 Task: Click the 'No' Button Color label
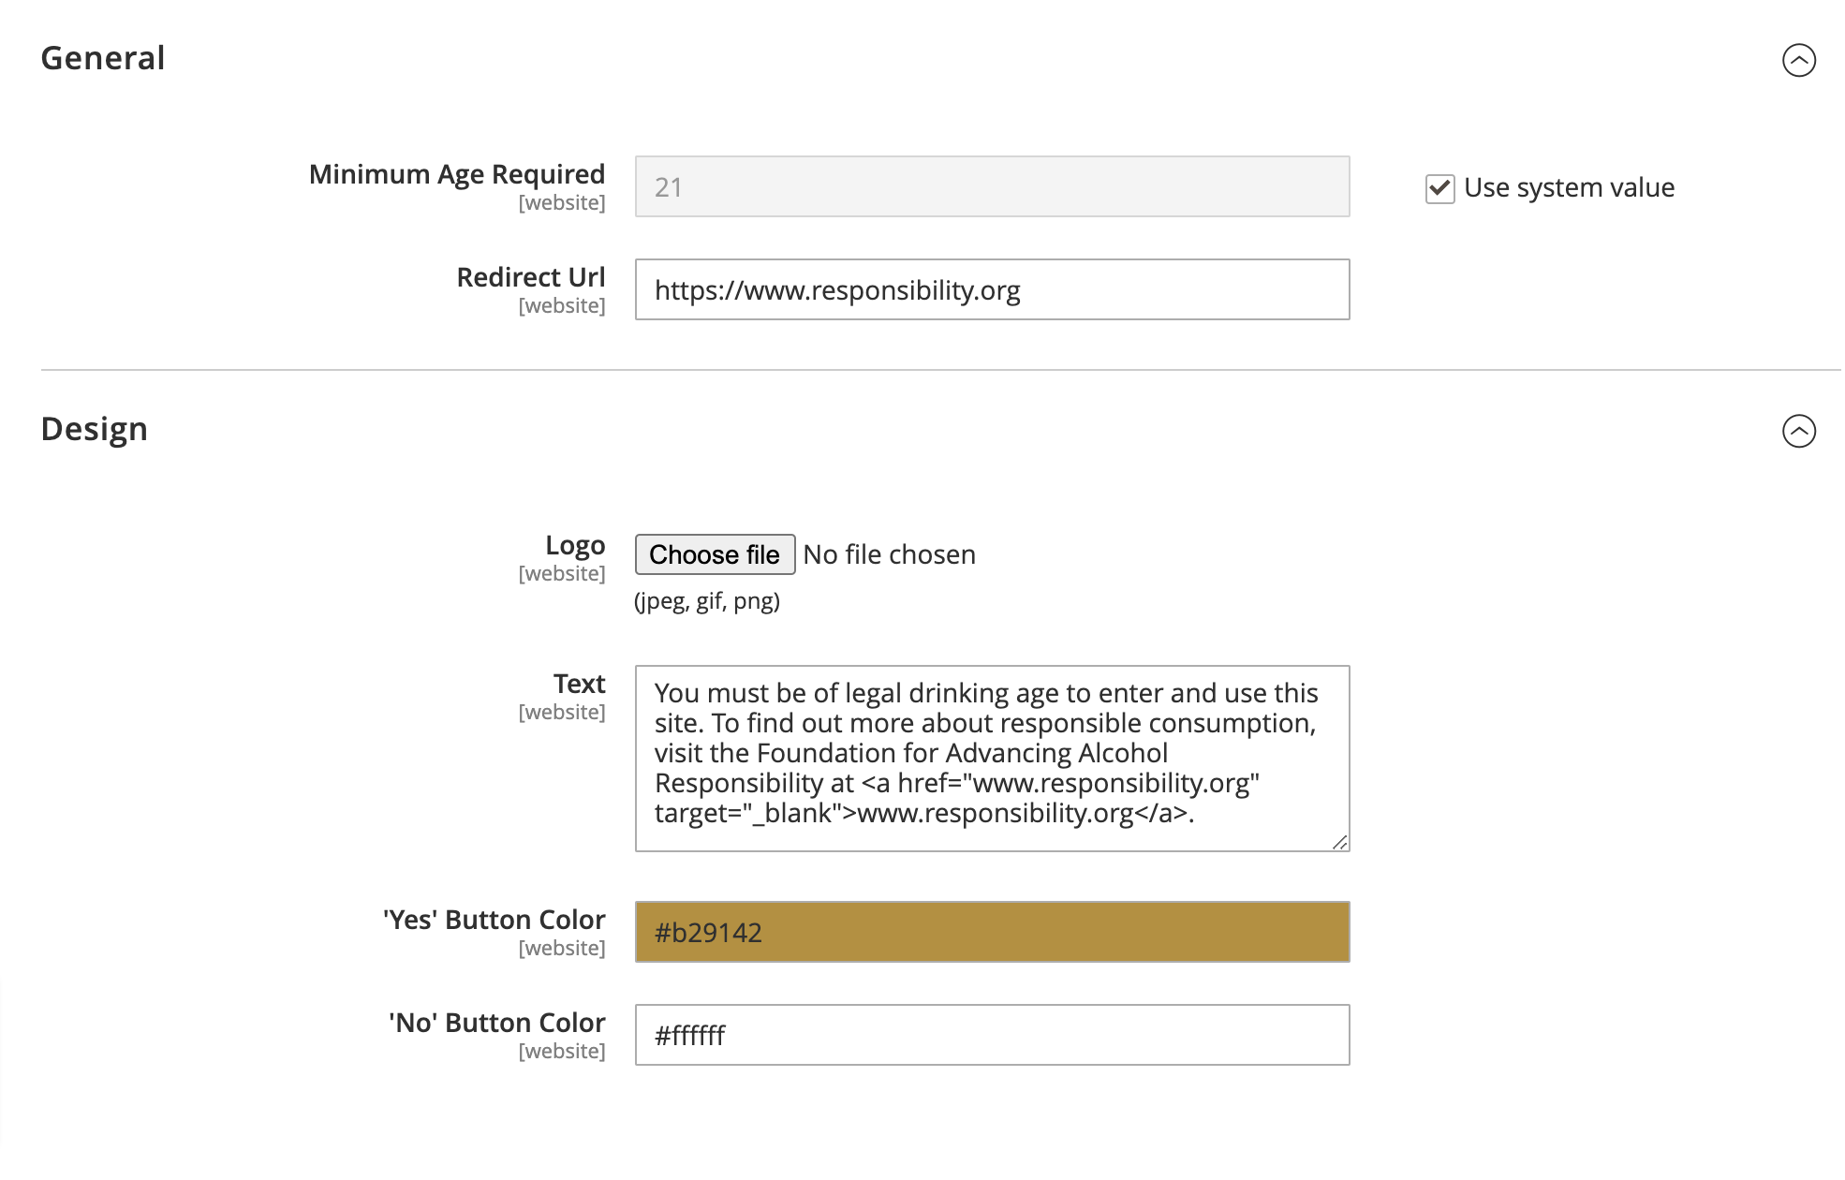497,1023
